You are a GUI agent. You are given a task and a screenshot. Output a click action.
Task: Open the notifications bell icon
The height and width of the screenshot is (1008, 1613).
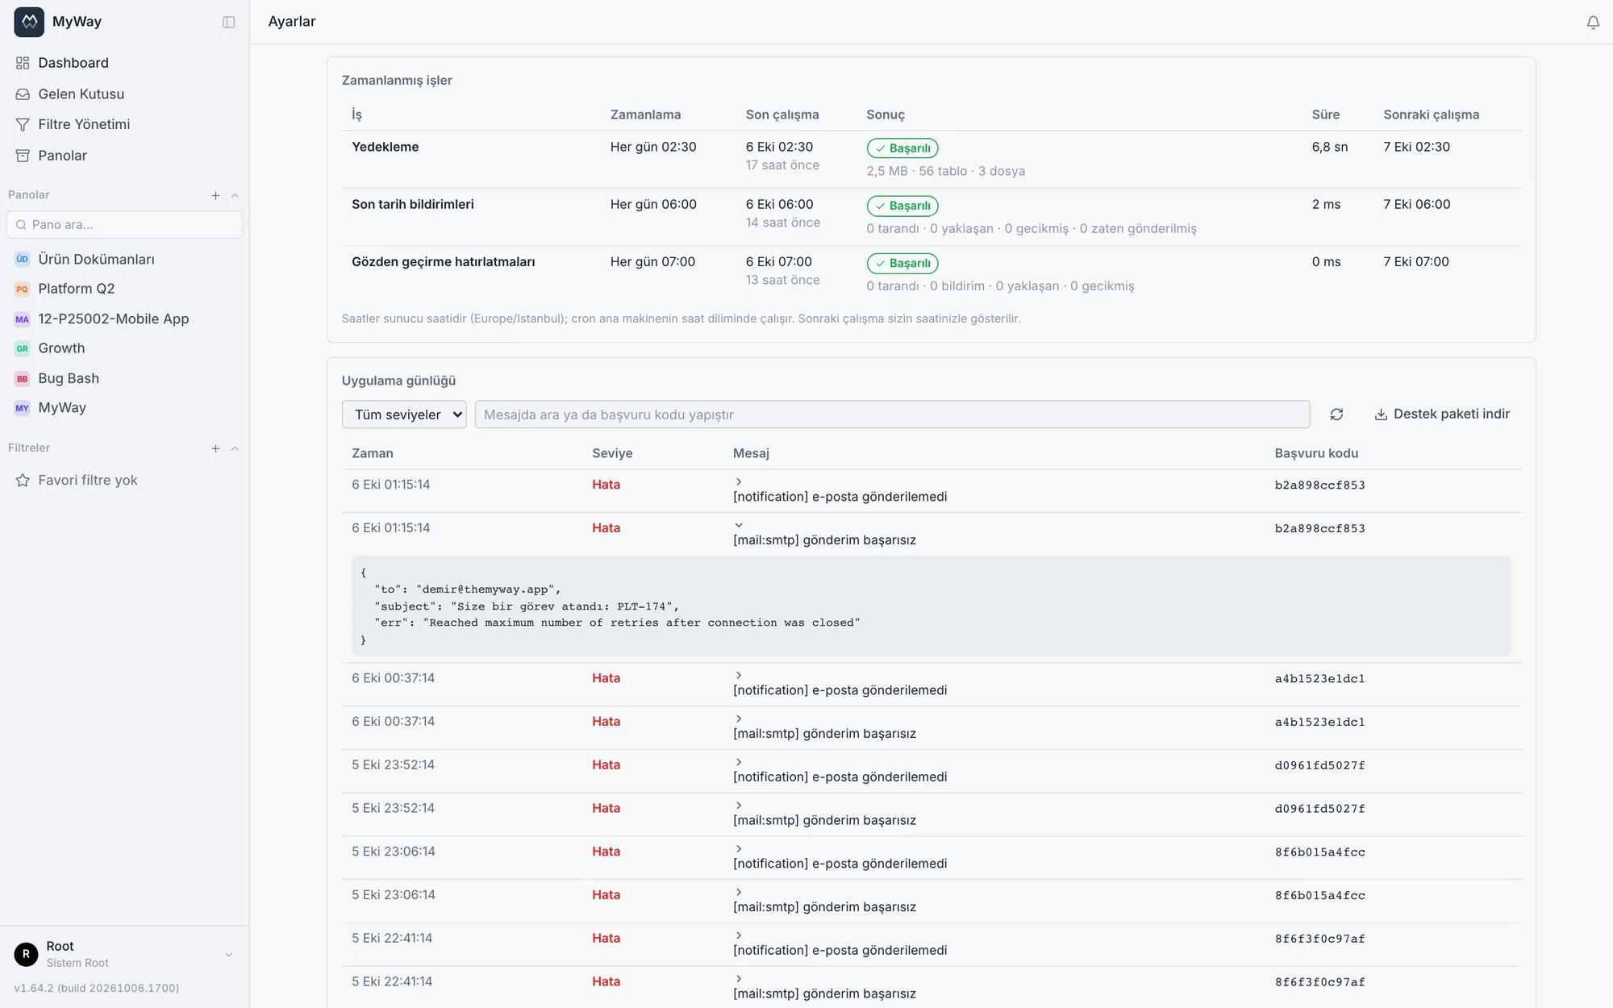tap(1593, 23)
